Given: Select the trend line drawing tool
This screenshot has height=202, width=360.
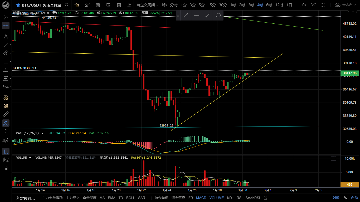Looking at the screenshot, I should 6,45.
